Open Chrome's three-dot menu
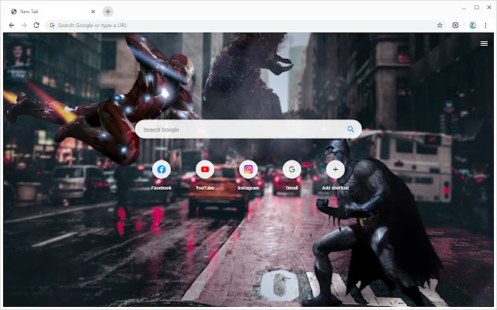 pos(485,26)
